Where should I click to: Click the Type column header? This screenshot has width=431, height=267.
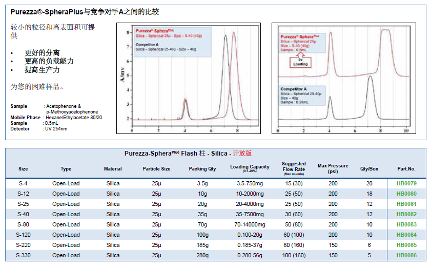pos(66,169)
